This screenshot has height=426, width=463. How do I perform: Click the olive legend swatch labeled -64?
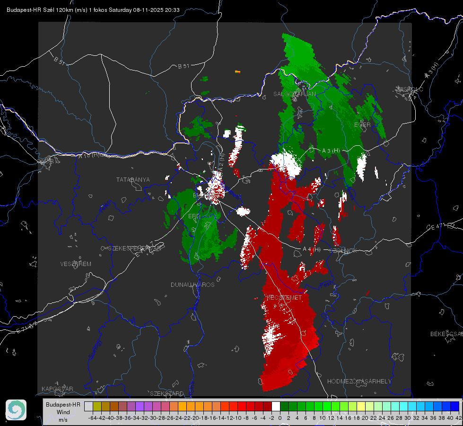tap(97, 407)
